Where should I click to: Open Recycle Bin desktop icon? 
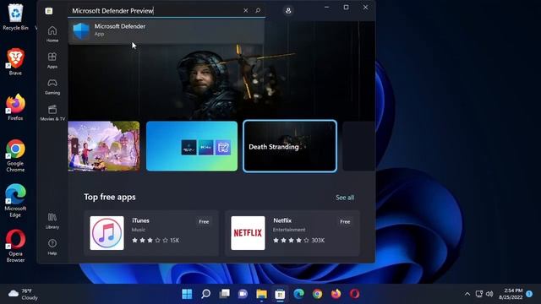(x=15, y=17)
